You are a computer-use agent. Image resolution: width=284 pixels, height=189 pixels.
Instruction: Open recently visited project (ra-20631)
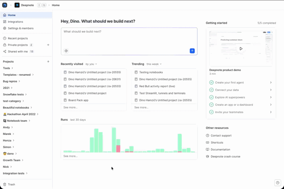point(94,79)
